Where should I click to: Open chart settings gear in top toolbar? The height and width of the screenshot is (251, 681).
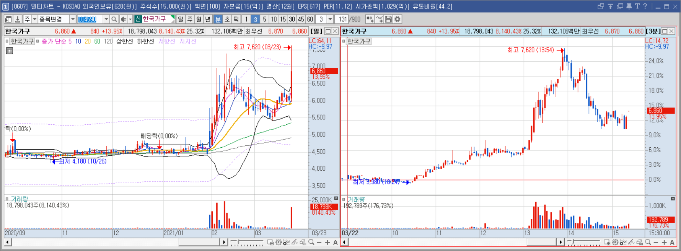click(398, 19)
